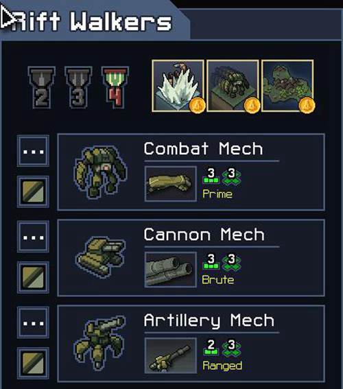This screenshot has width=343, height=389.
Task: Select the Combat Mech sprite
Action: point(101,172)
